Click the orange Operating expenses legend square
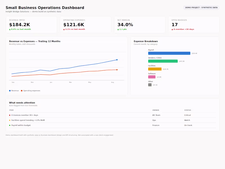Viewport: 225px width, 169px height. click(x=22, y=91)
